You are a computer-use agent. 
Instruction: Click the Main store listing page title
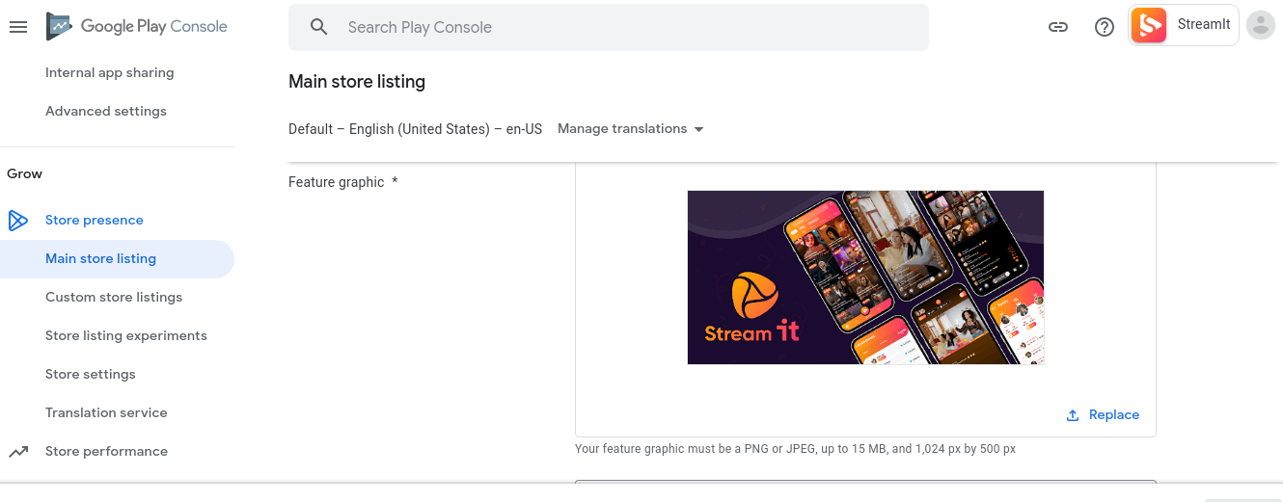pos(357,82)
